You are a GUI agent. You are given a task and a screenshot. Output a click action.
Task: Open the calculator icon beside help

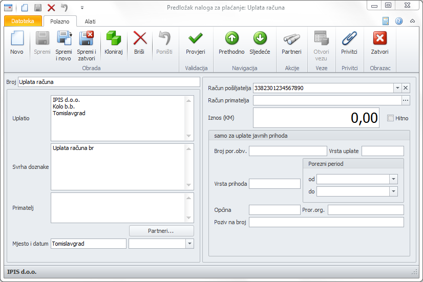386,21
